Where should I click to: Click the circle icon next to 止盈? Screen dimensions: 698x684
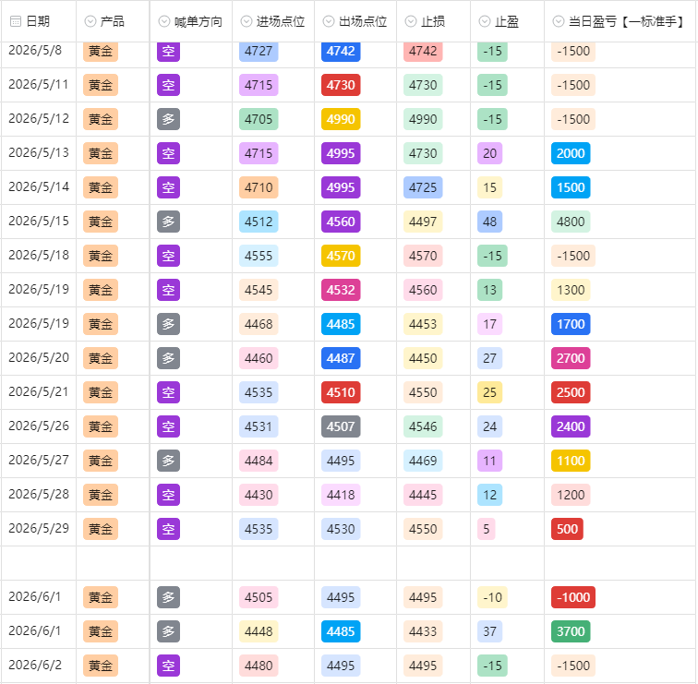485,21
